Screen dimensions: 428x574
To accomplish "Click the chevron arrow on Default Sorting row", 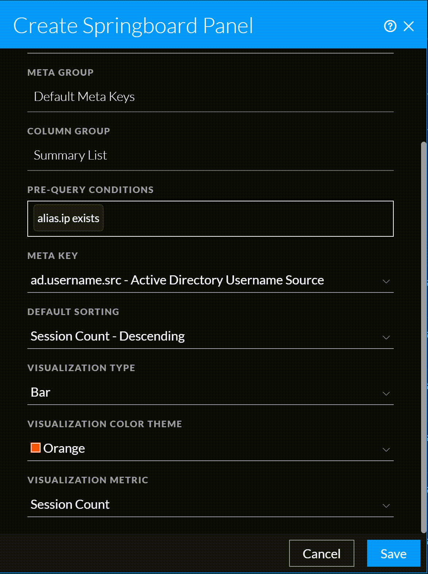I will point(386,337).
